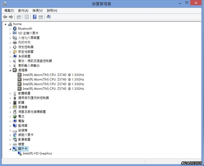The image size is (204, 166).
Task: Click the 裝置管理員 window title bar icon
Action: coord(5,4)
